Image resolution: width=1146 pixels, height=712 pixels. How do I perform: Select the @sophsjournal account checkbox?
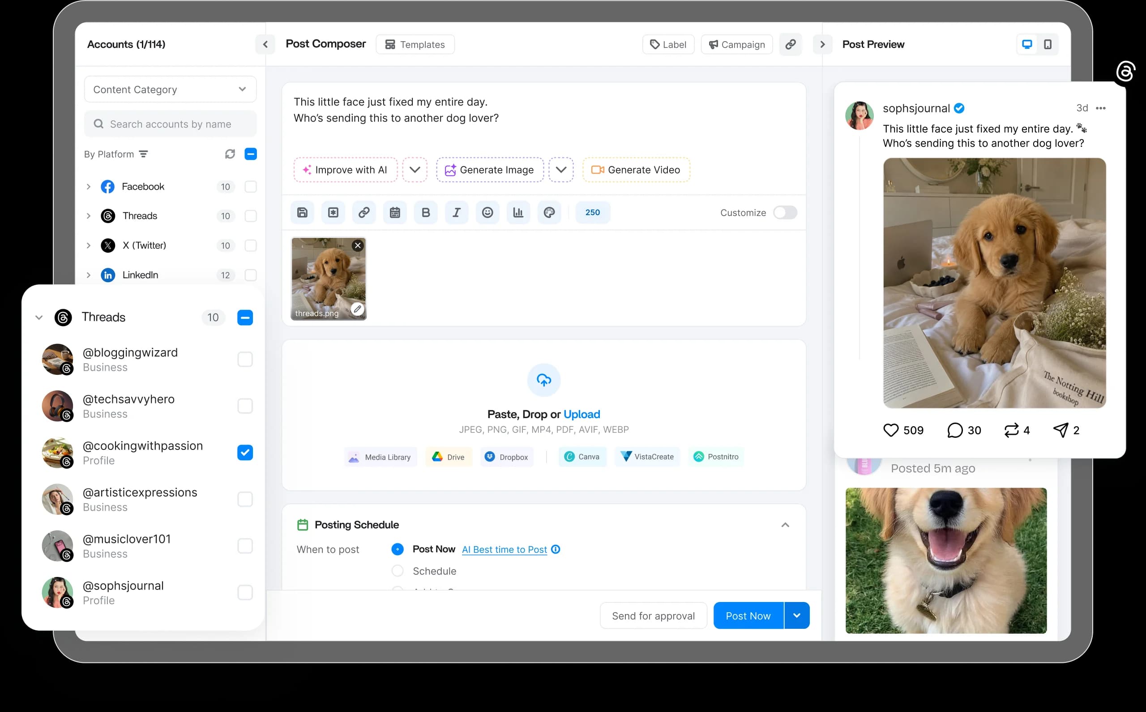[245, 593]
